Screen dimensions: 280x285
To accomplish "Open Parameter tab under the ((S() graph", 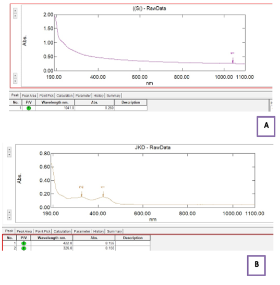I will click(83, 95).
